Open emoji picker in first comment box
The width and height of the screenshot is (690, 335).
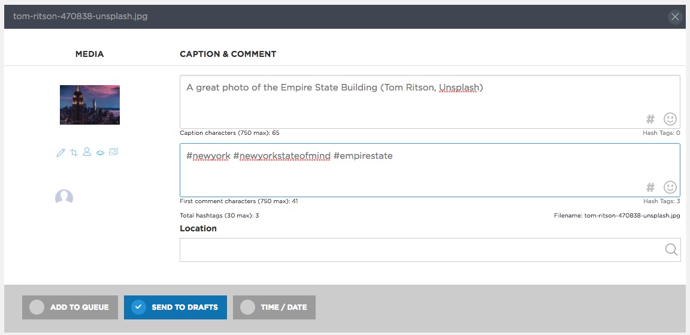pos(670,188)
